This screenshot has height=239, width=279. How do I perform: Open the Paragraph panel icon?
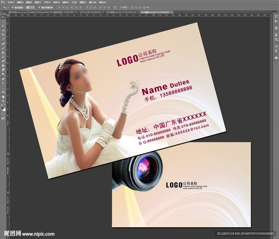pos(276,51)
